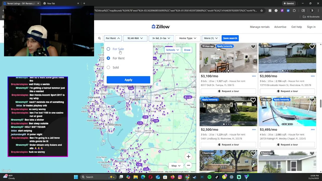Open a new browser tab with plus
The width and height of the screenshot is (322, 181).
tap(84, 4)
